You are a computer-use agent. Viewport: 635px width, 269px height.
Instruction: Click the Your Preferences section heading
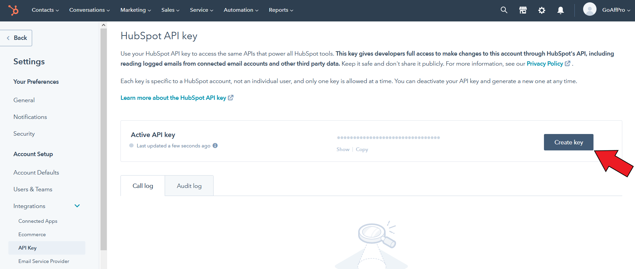(36, 82)
